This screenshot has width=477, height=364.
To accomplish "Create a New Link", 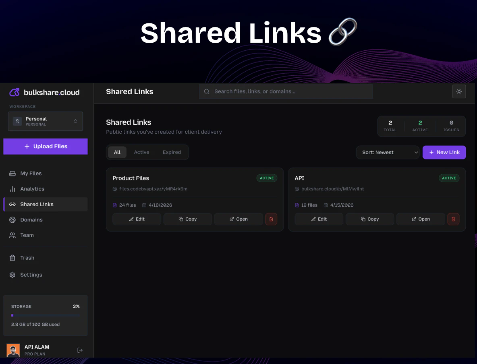I will (x=444, y=152).
